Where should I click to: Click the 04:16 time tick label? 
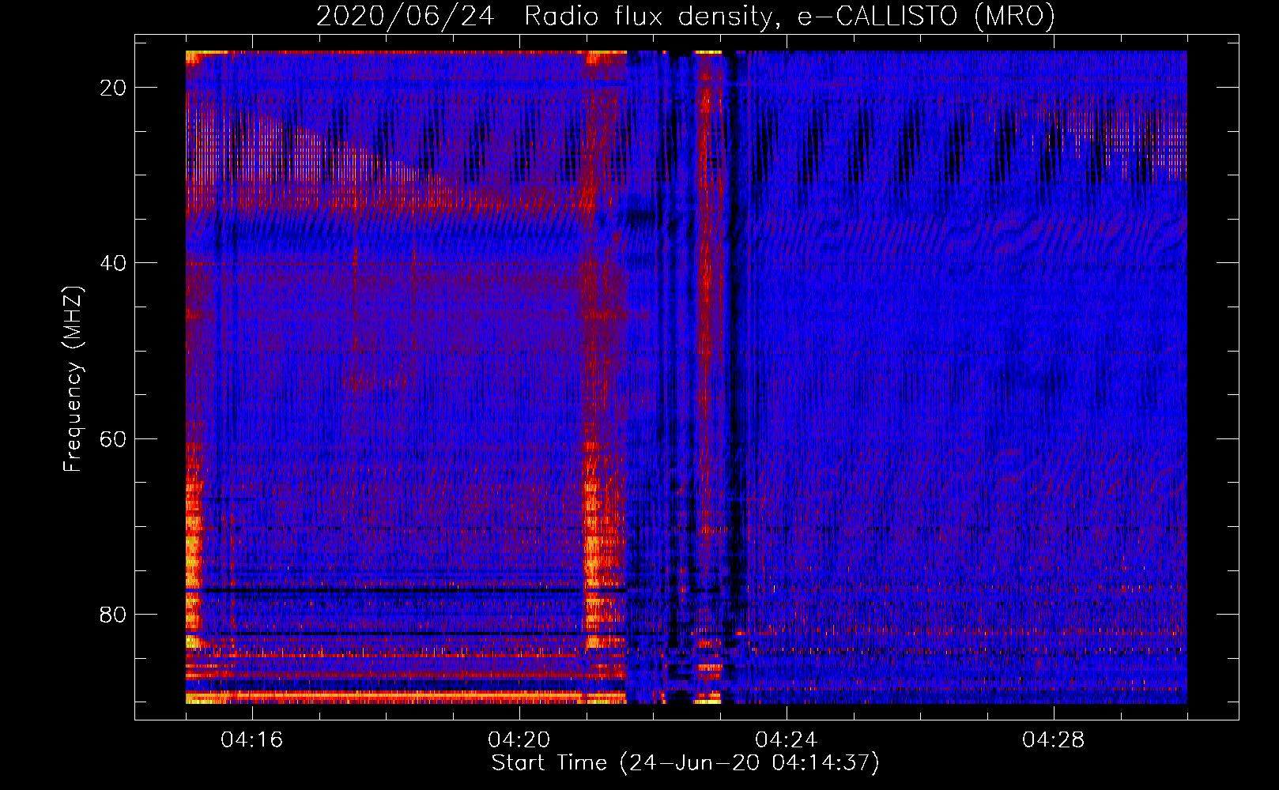252,740
